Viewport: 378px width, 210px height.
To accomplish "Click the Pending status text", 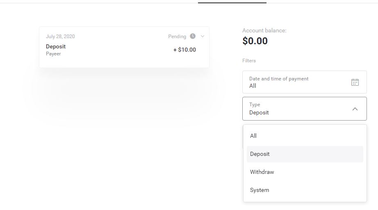I will [177, 37].
